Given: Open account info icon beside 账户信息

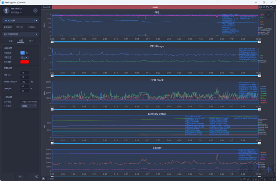Looking at the screenshot, I should [x=21, y=13].
